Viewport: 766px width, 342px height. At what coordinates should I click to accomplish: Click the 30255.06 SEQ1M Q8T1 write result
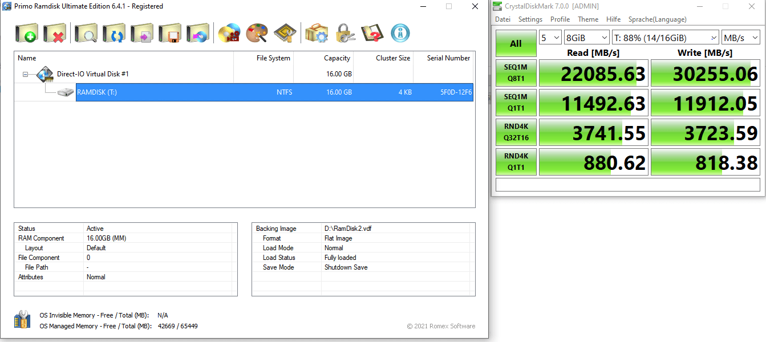[706, 73]
